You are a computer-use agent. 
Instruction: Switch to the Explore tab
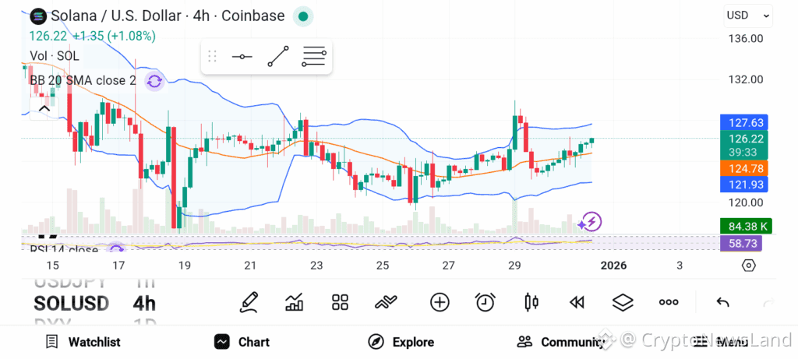pyautogui.click(x=401, y=342)
